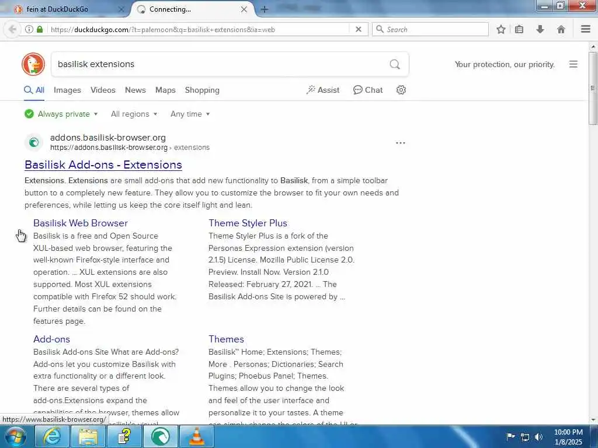Click the volume speaker tray icon
The image size is (598, 448).
coord(538,437)
